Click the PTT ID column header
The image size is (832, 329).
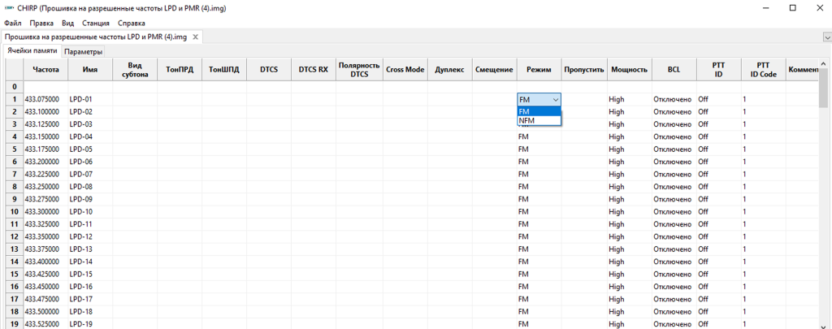point(718,70)
